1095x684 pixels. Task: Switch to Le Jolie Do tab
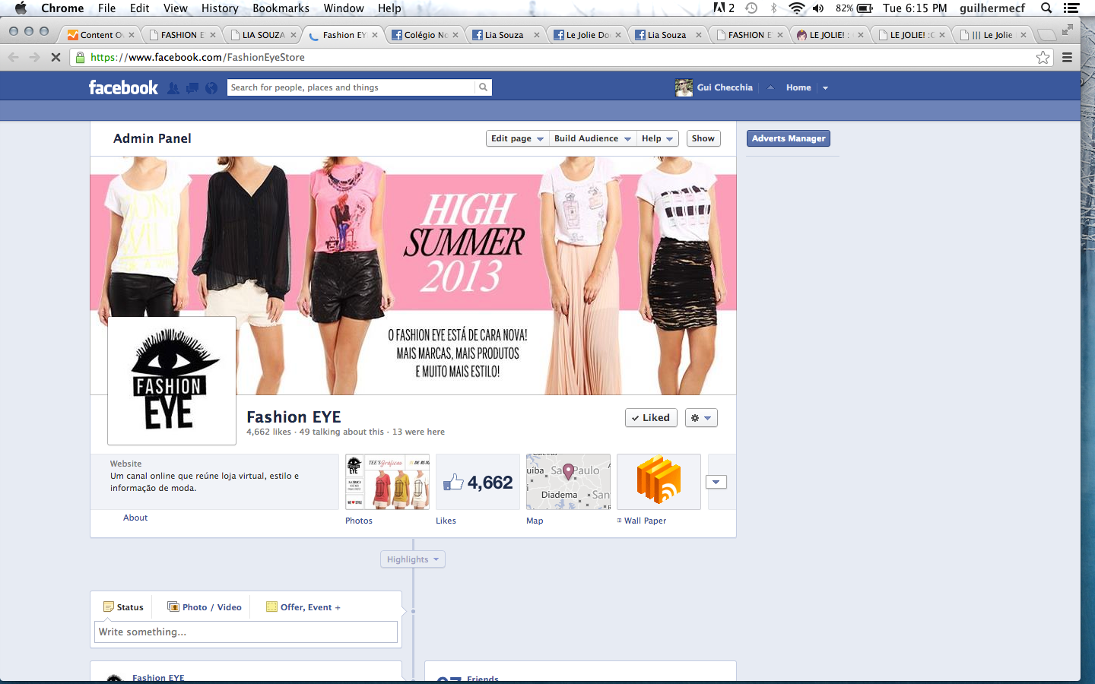coord(587,35)
